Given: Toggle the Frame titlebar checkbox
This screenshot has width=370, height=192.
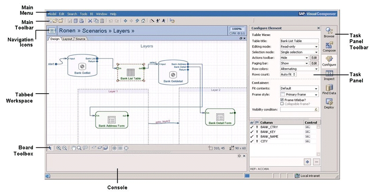Looking at the screenshot, I should coord(282,100).
